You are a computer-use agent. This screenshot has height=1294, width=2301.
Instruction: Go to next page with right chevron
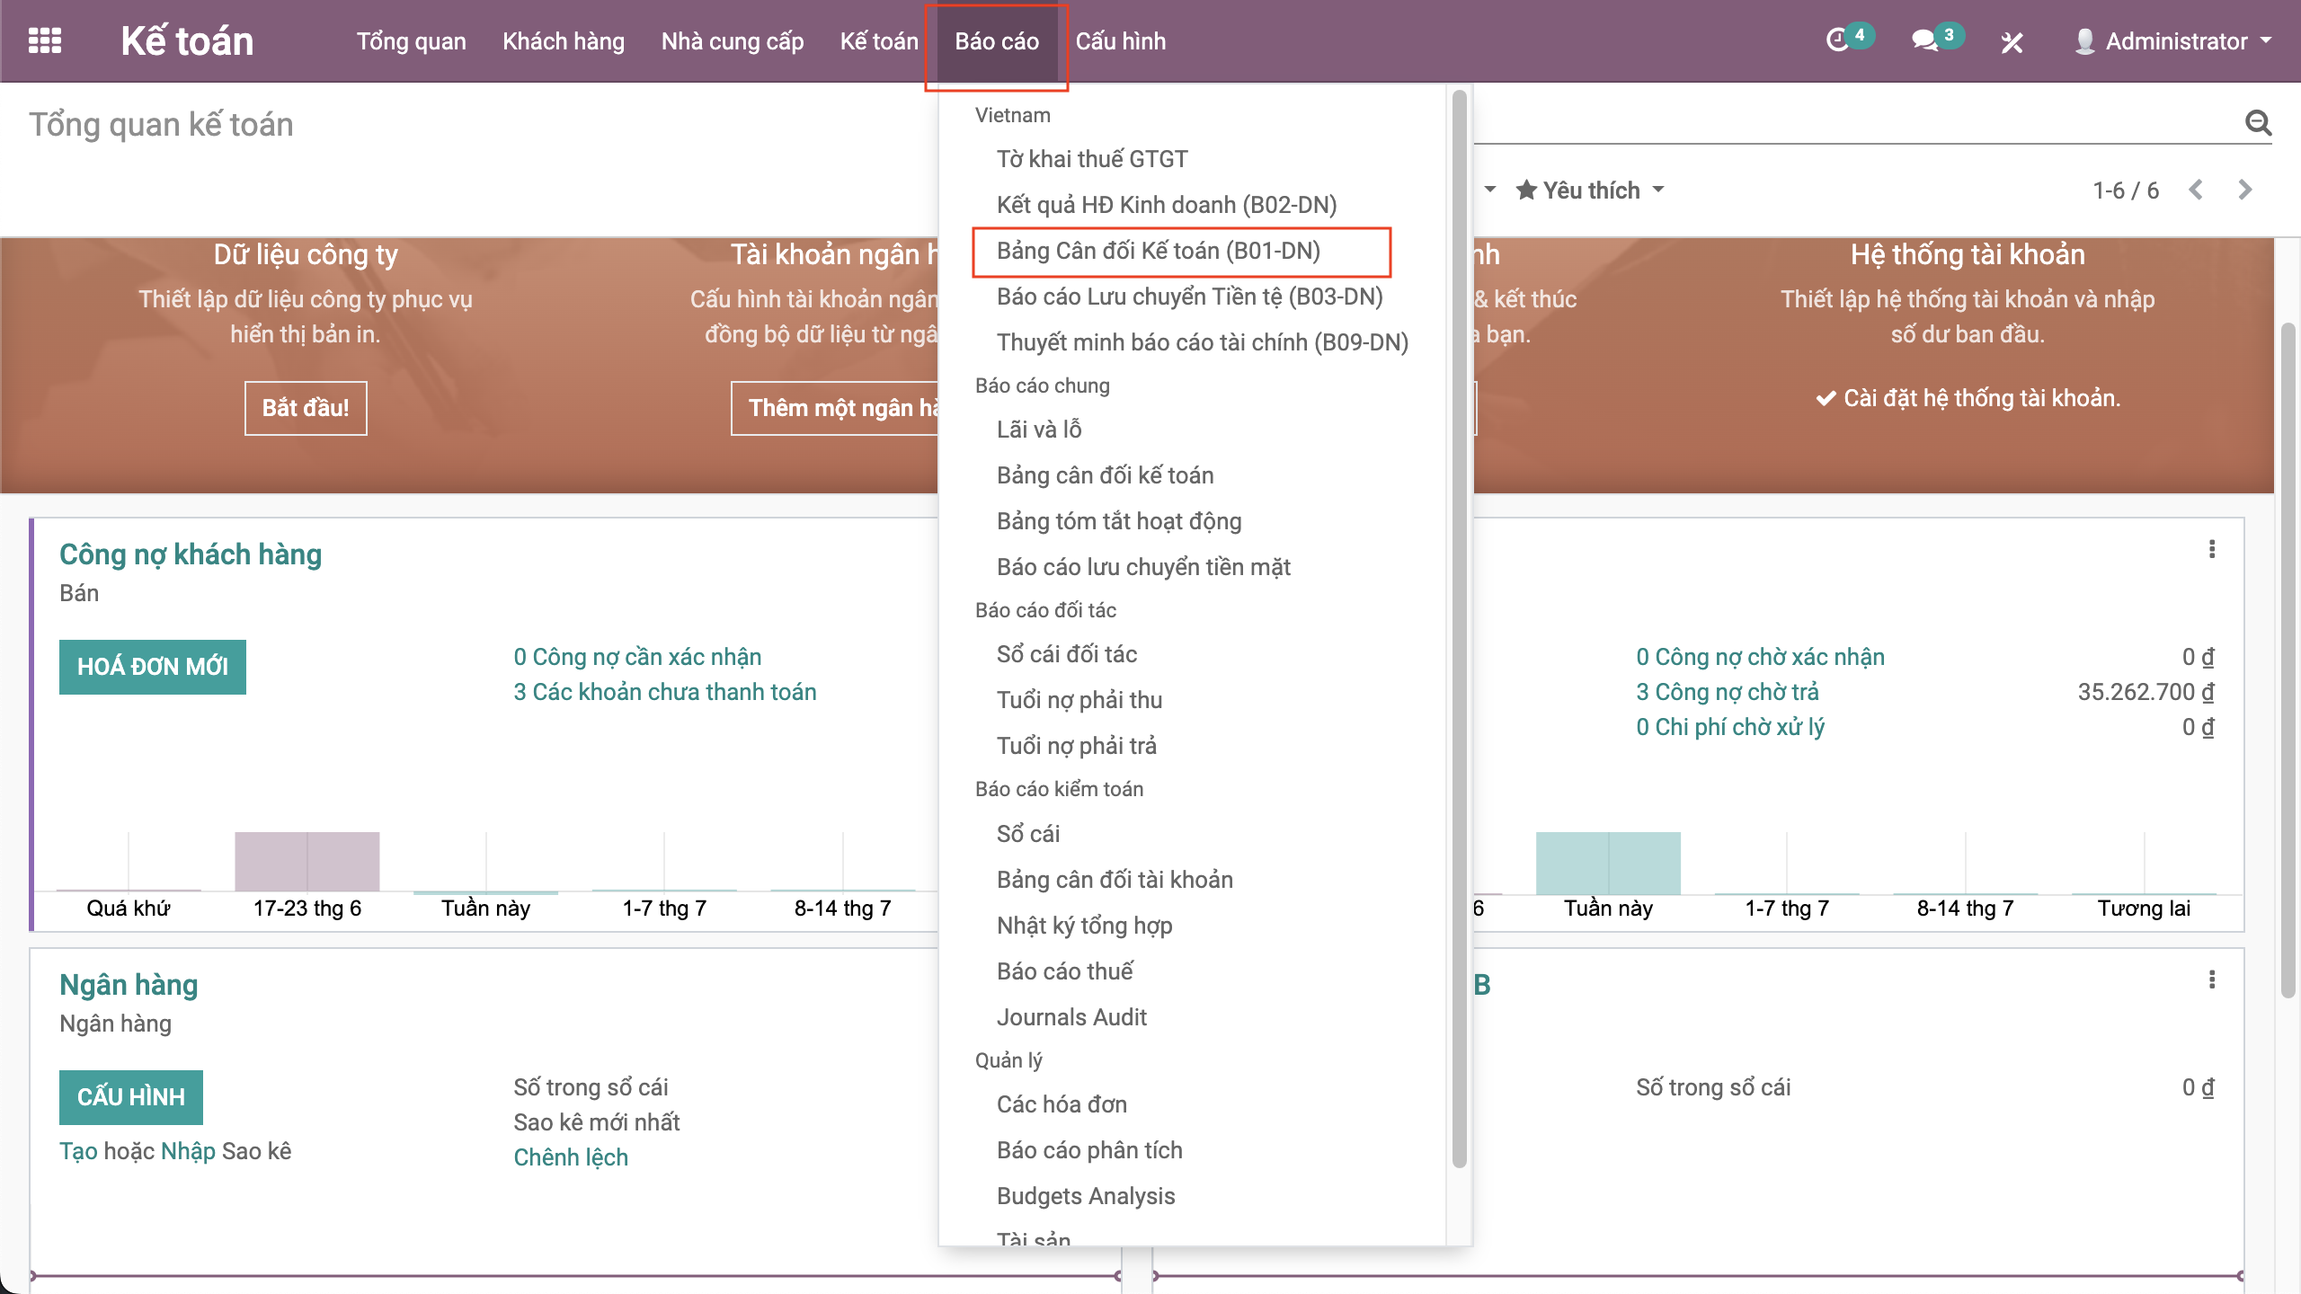pyautogui.click(x=2244, y=190)
